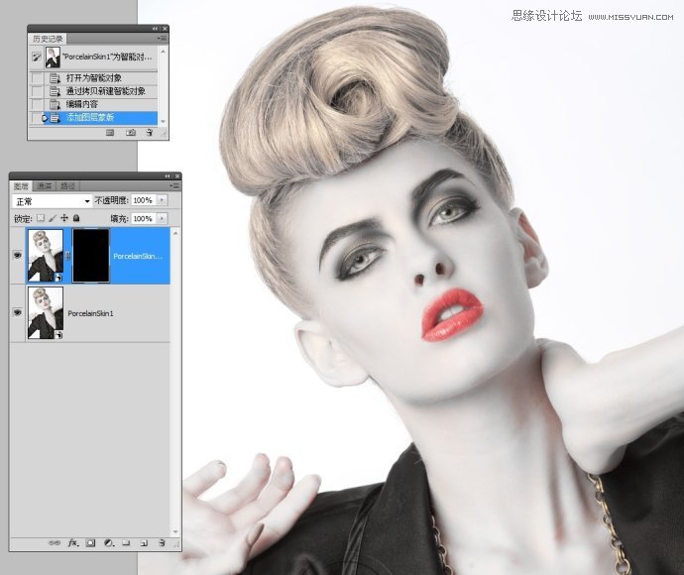Open the layer style fx menu
Screen dimensions: 684x575
coord(72,542)
